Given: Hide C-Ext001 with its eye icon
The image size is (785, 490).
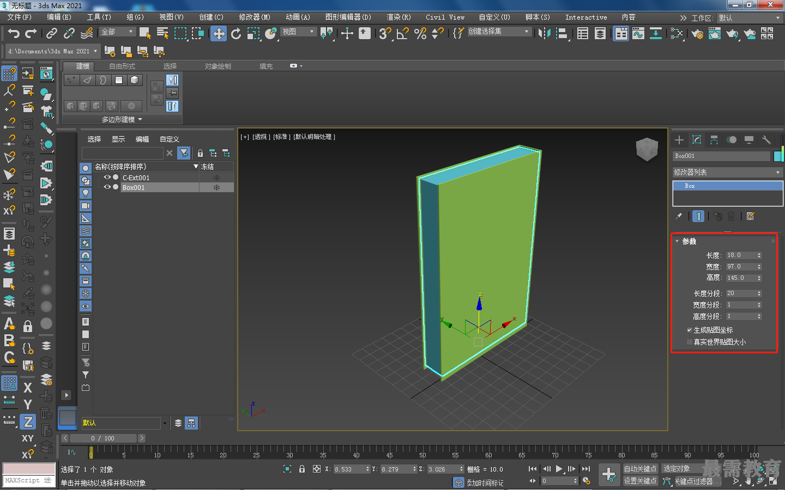Looking at the screenshot, I should (107, 177).
